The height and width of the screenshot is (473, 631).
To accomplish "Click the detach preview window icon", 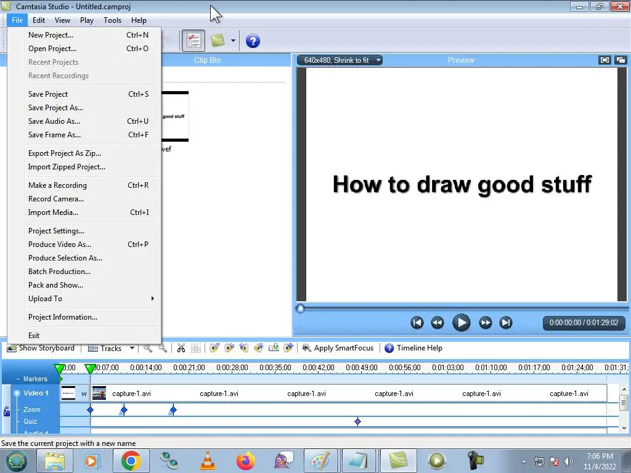I will point(621,60).
